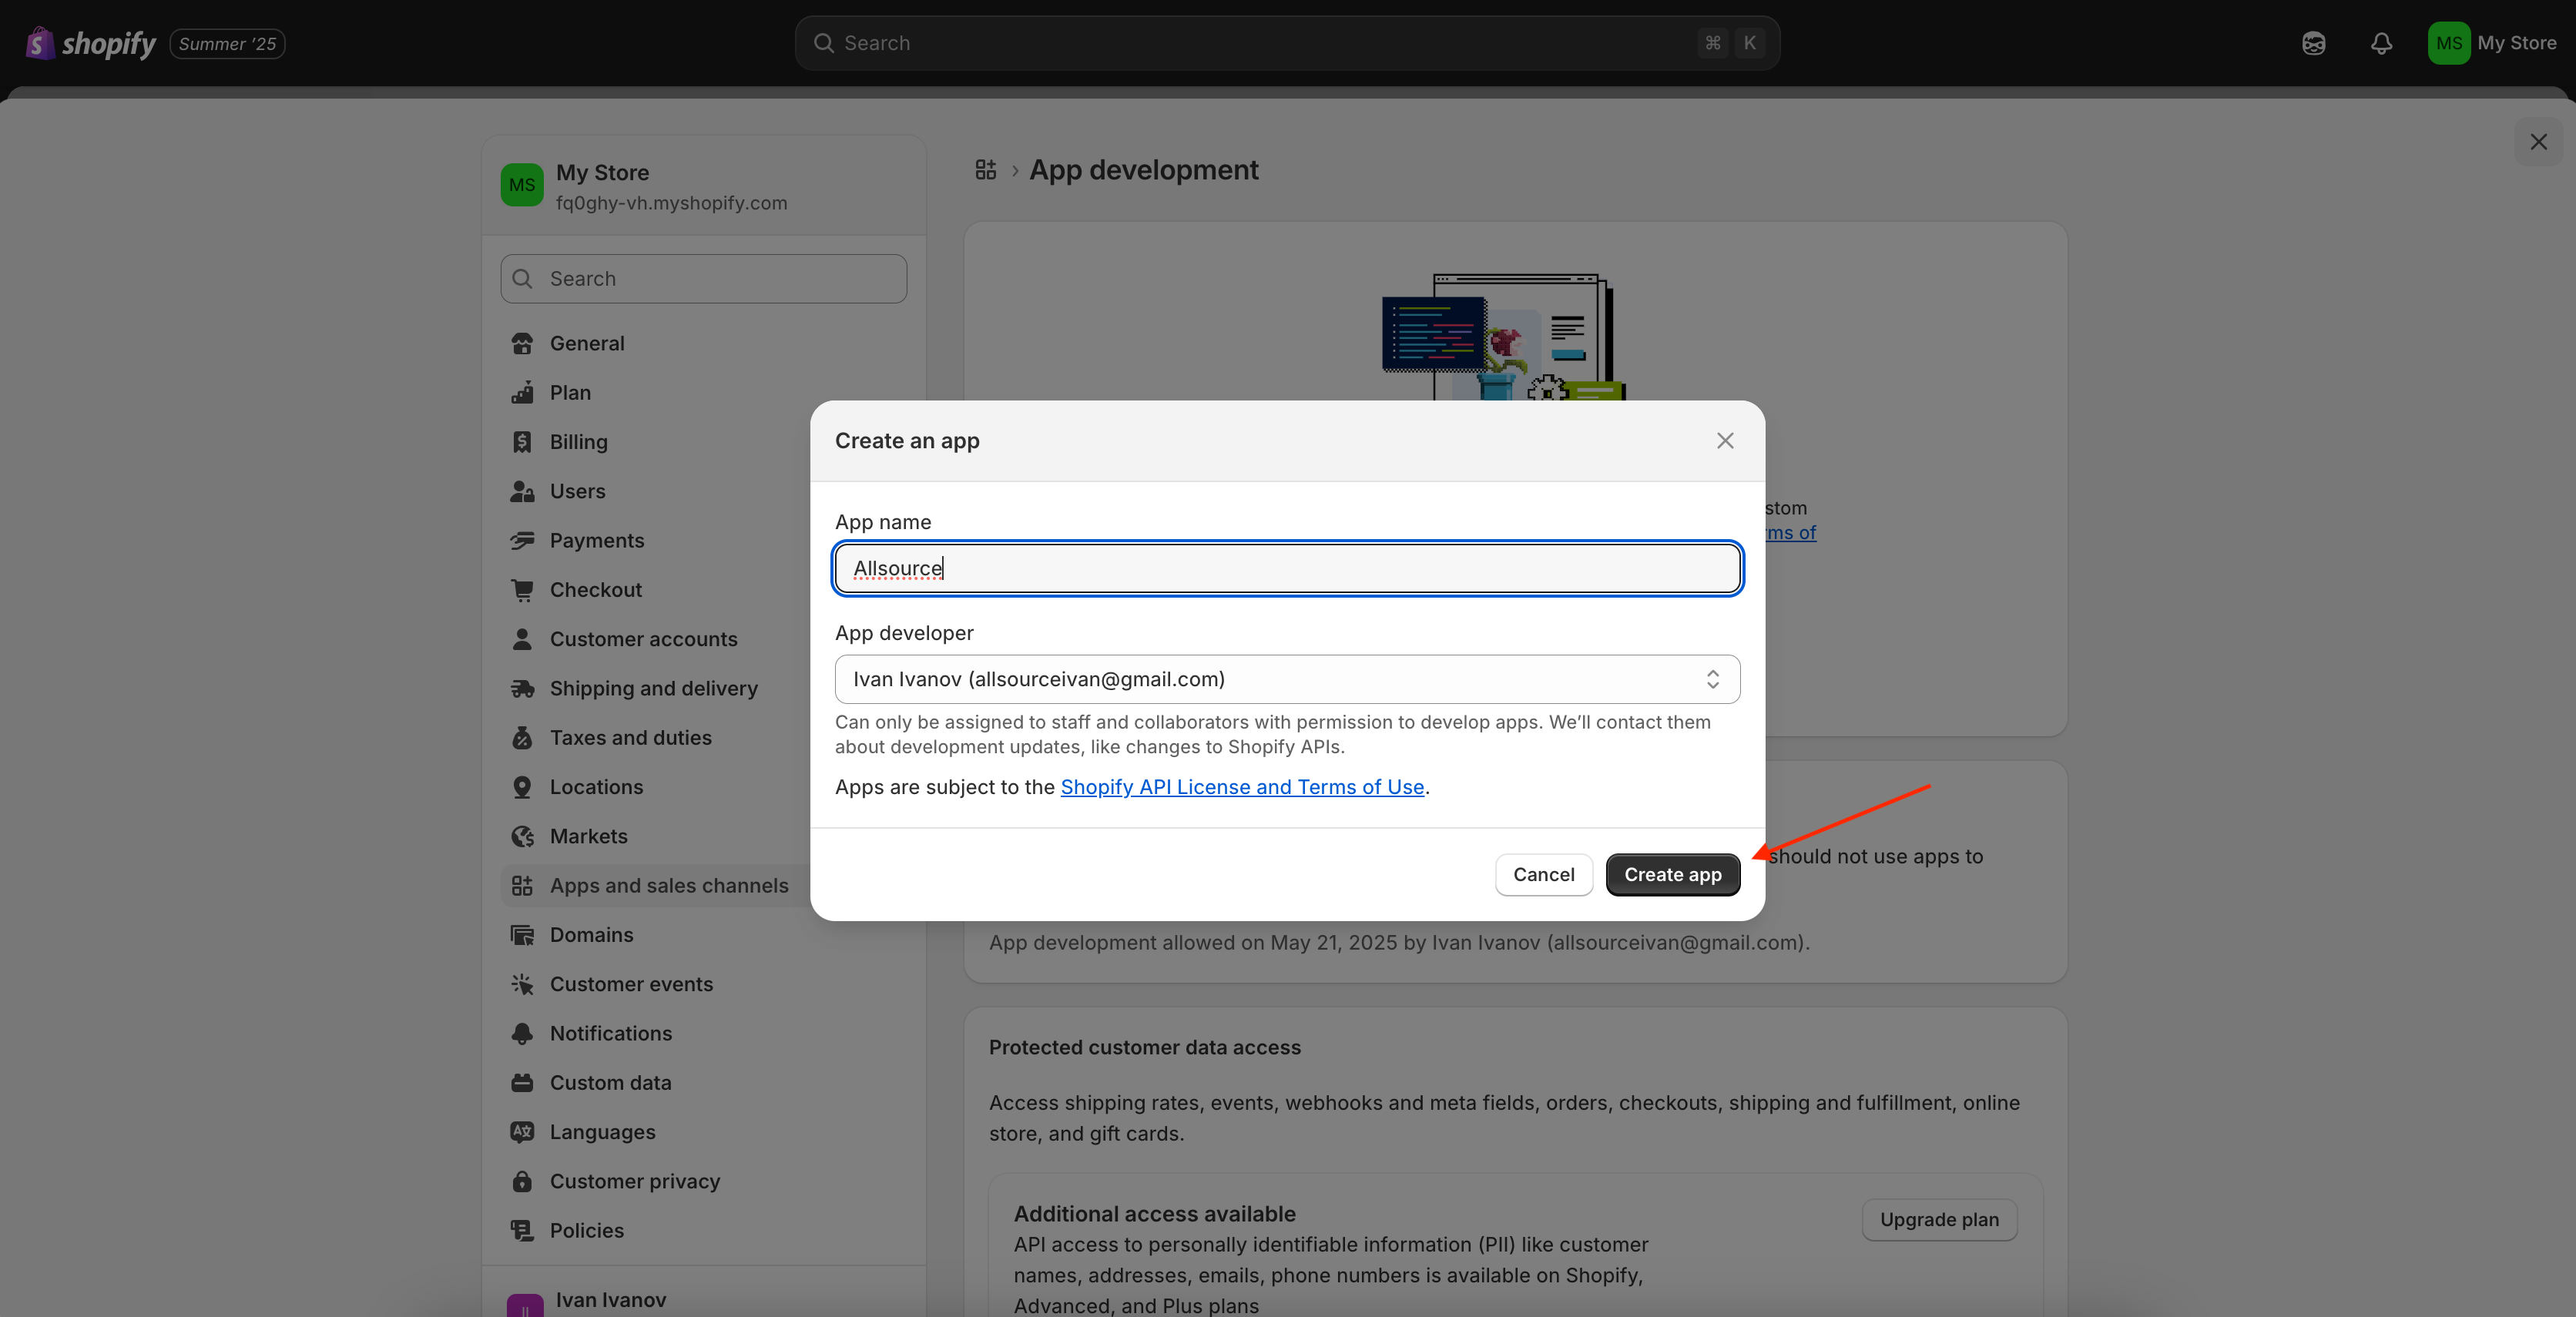Image resolution: width=2576 pixels, height=1317 pixels.
Task: Select Notifications in the settings sidebar
Action: 610,1033
